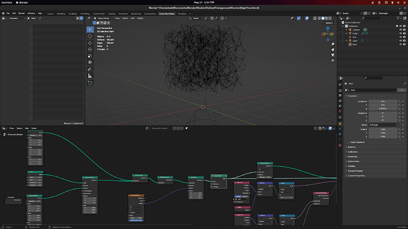This screenshot has height=229, width=408.
Task: Toggle the camera view icon in viewport
Action: point(332,55)
